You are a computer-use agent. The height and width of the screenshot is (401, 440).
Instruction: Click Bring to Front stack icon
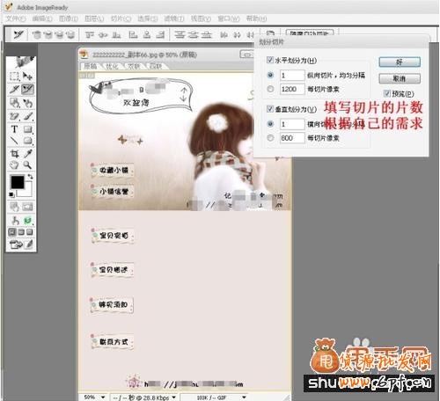[37, 35]
